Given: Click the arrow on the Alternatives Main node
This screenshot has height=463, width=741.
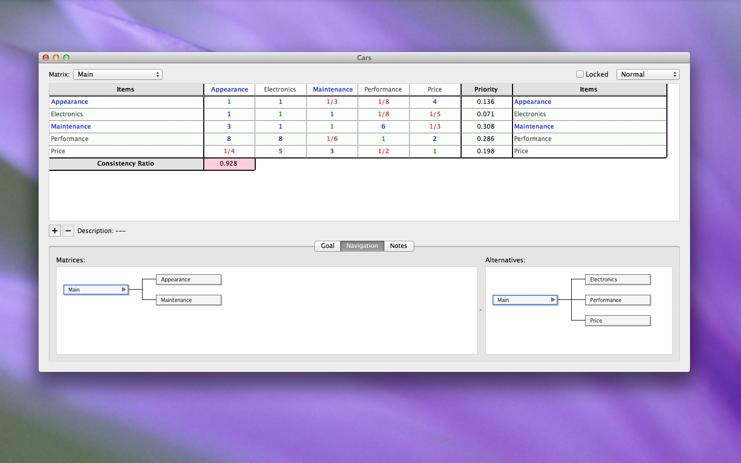Looking at the screenshot, I should 553,300.
